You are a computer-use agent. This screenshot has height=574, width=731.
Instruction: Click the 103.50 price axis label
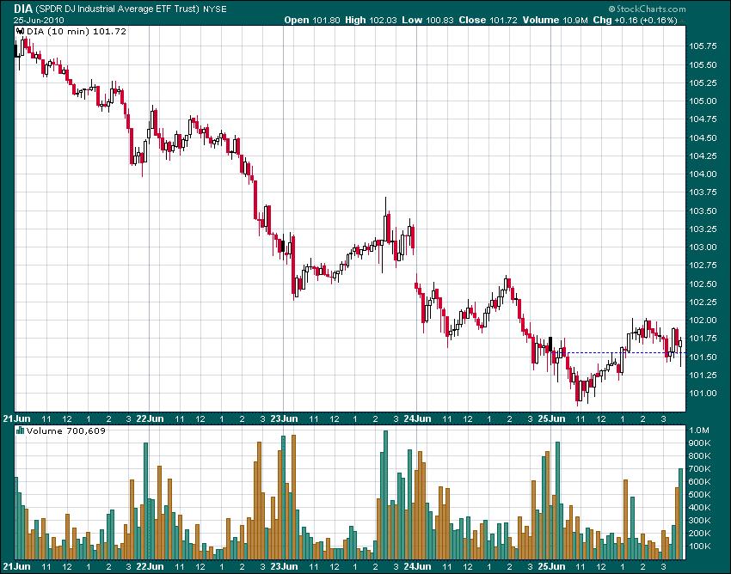(x=703, y=211)
